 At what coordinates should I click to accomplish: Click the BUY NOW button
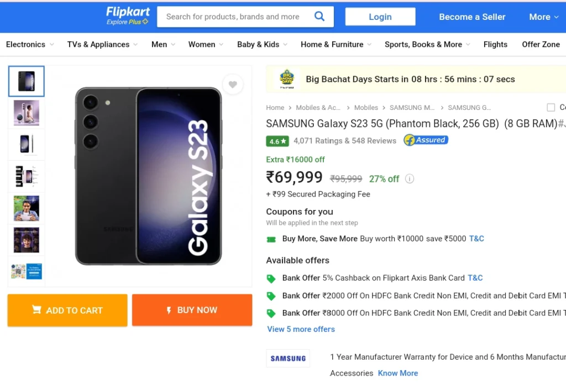click(192, 310)
